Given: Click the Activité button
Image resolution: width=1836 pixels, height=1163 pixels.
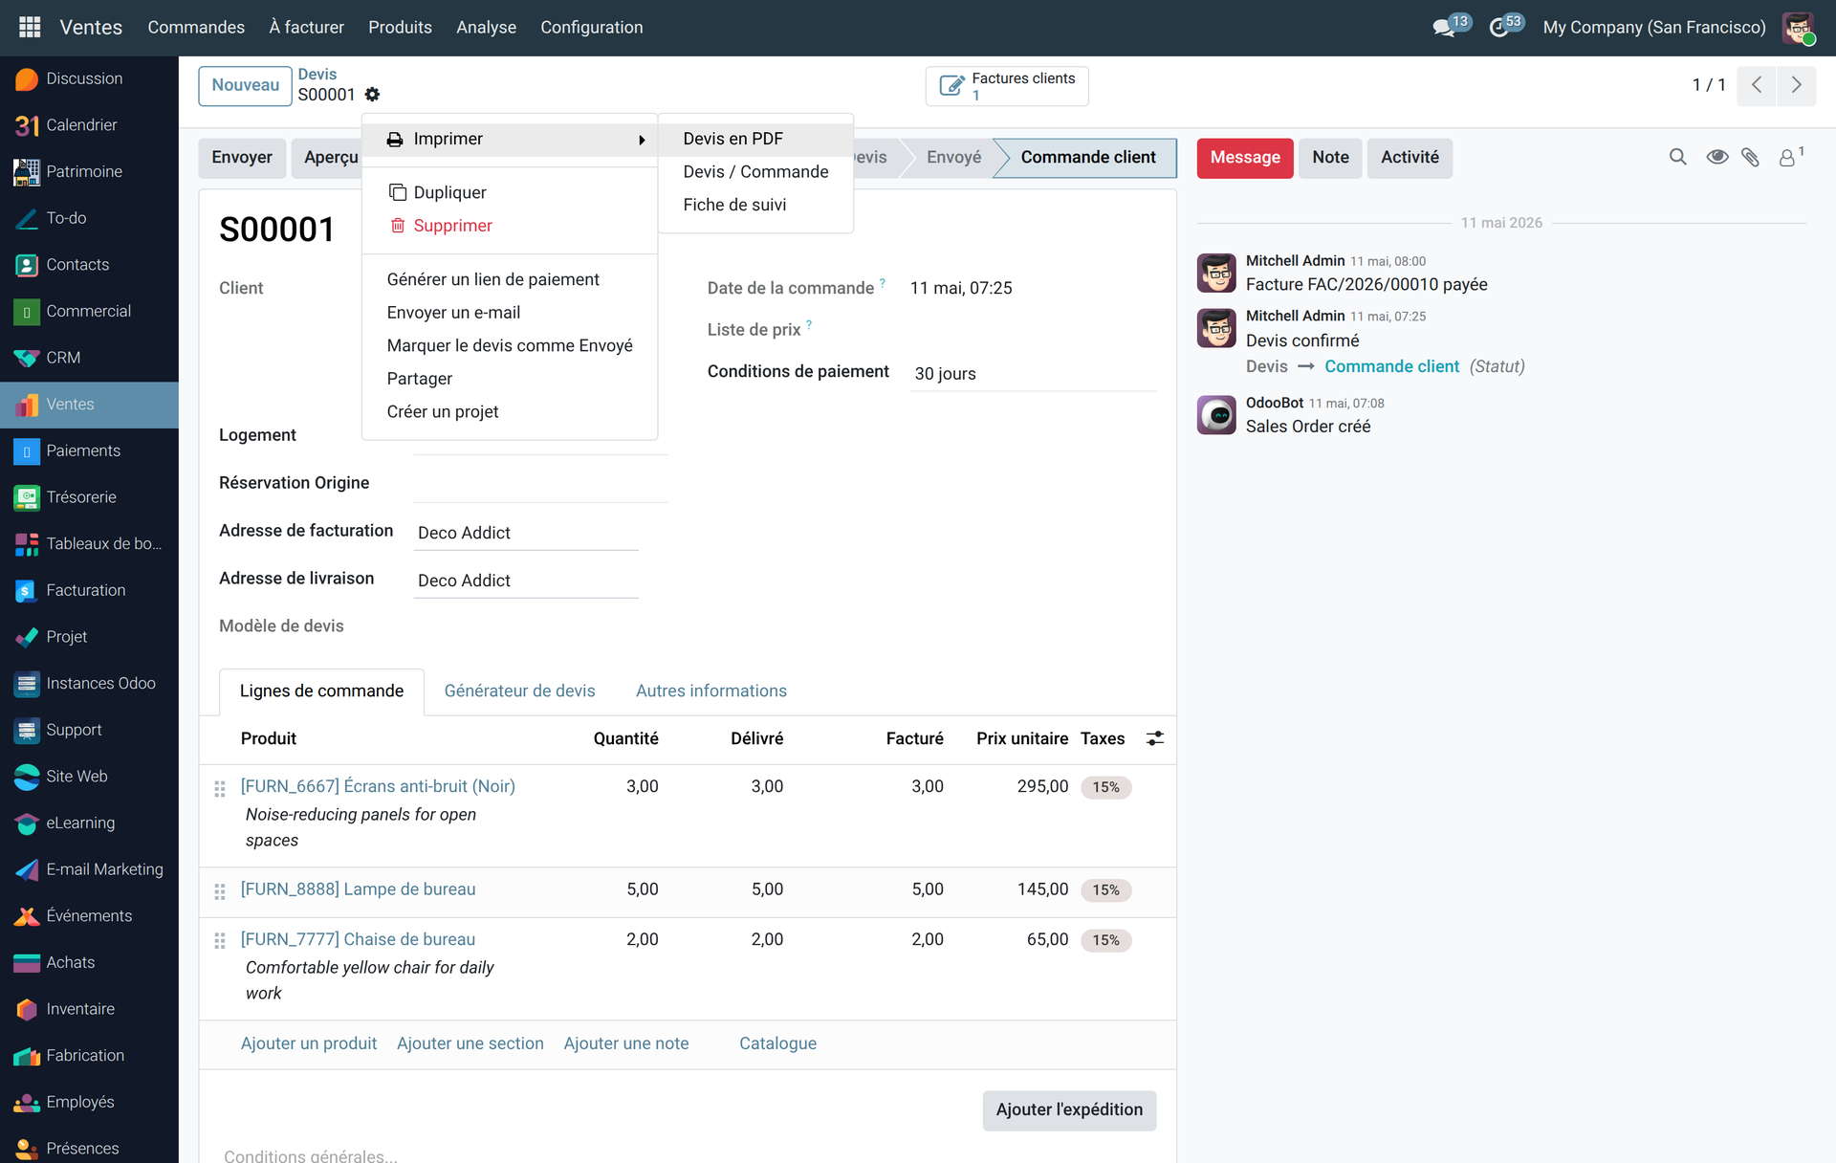Looking at the screenshot, I should coord(1410,158).
